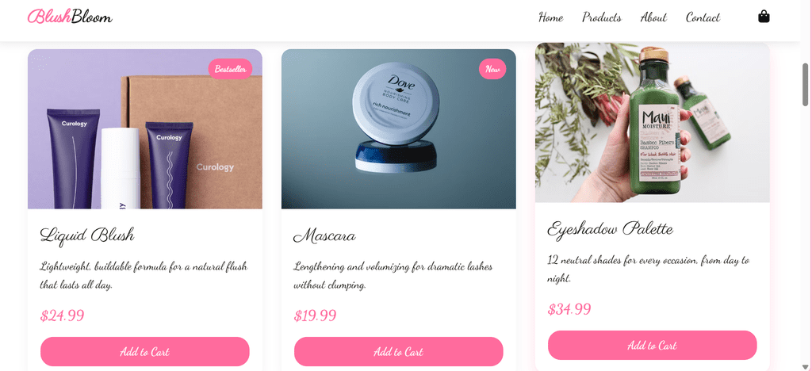Select the Liquid Blush product title
This screenshot has height=371, width=812.
click(87, 235)
